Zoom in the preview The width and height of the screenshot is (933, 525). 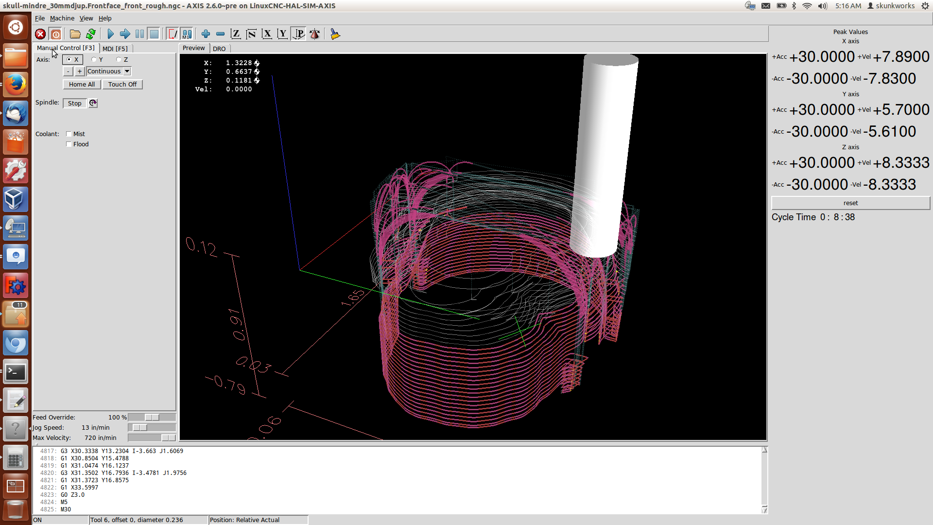click(x=206, y=34)
